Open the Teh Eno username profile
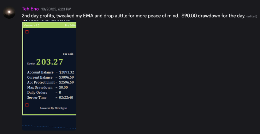 pos(30,9)
